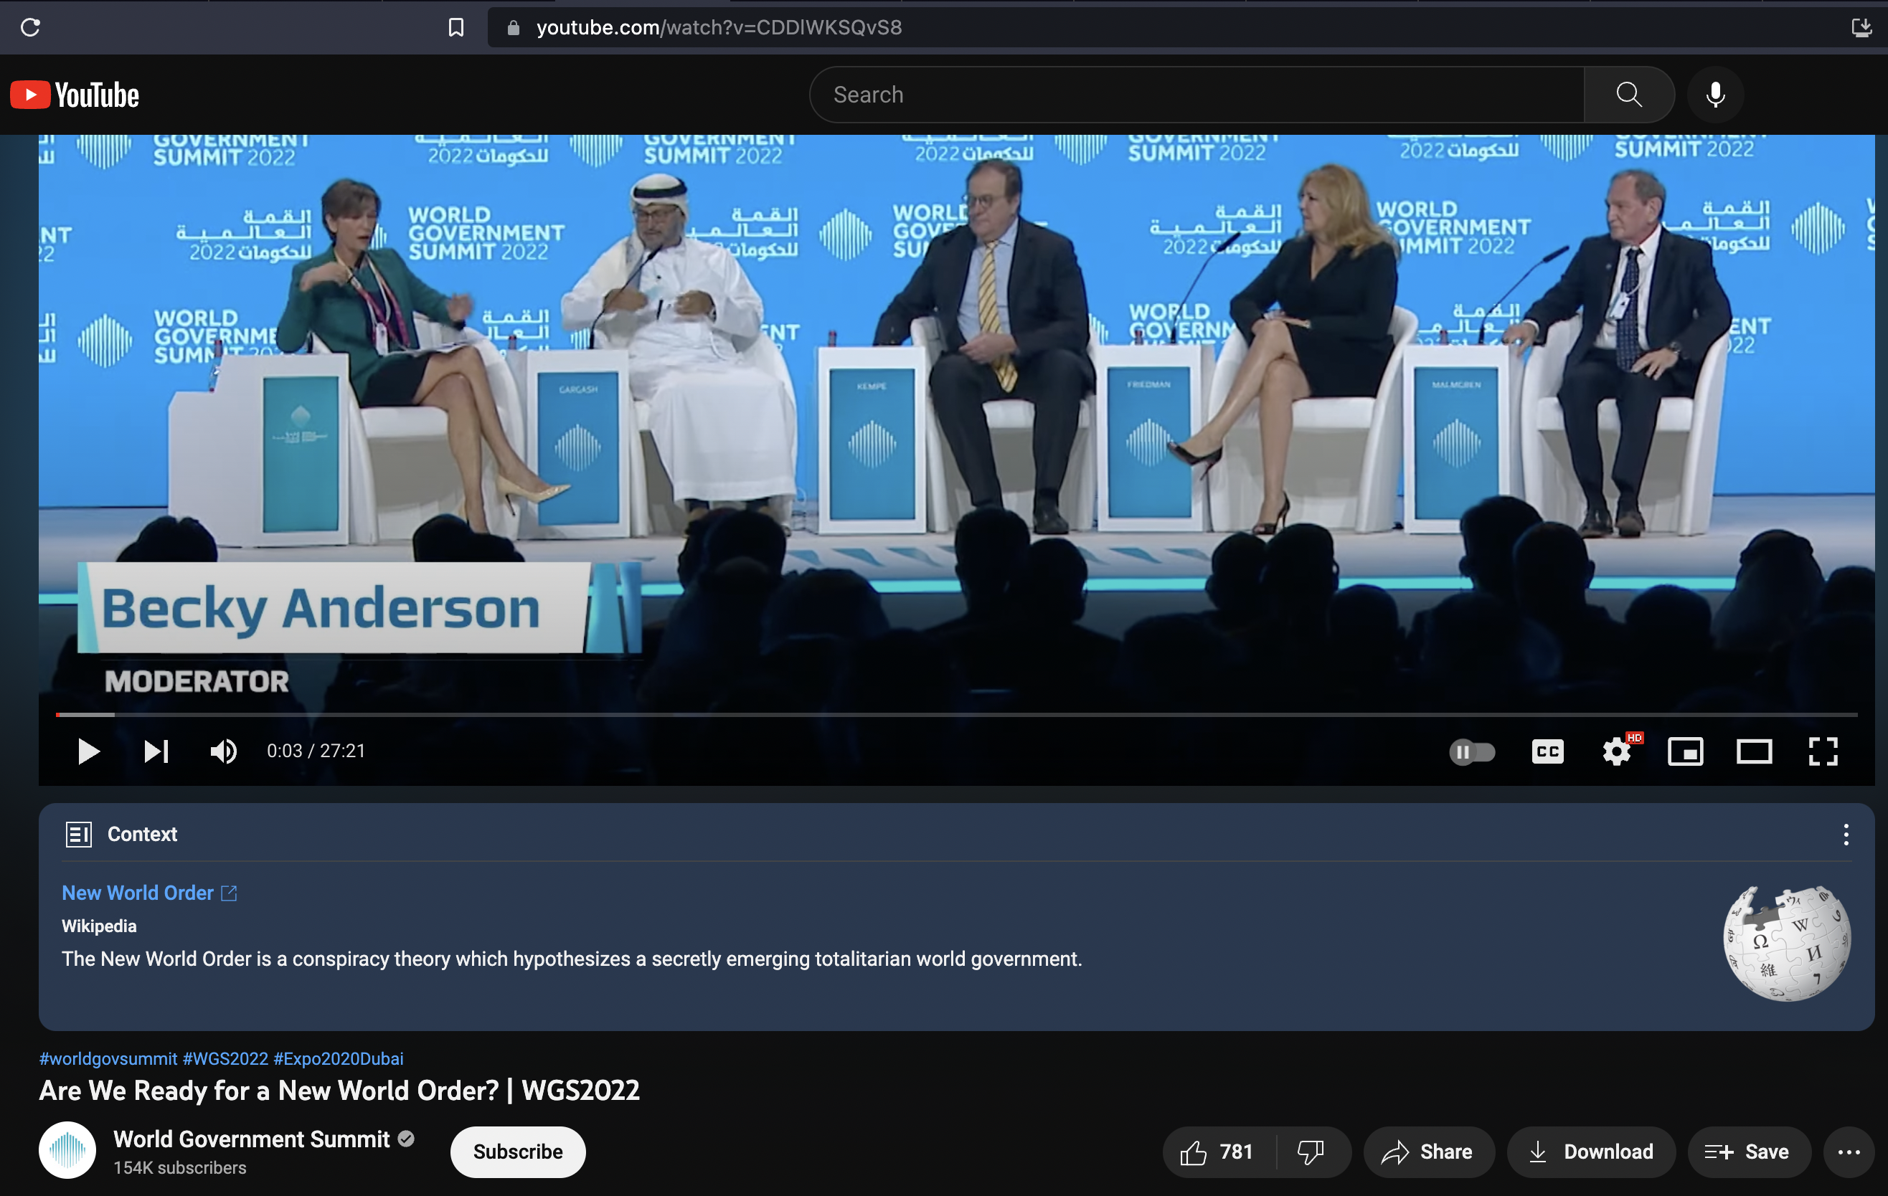This screenshot has height=1196, width=1888.
Task: Turn on closed captions
Action: [x=1548, y=751]
